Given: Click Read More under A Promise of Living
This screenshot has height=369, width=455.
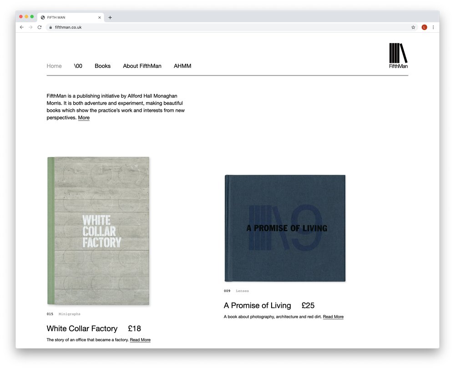Looking at the screenshot, I should point(333,317).
